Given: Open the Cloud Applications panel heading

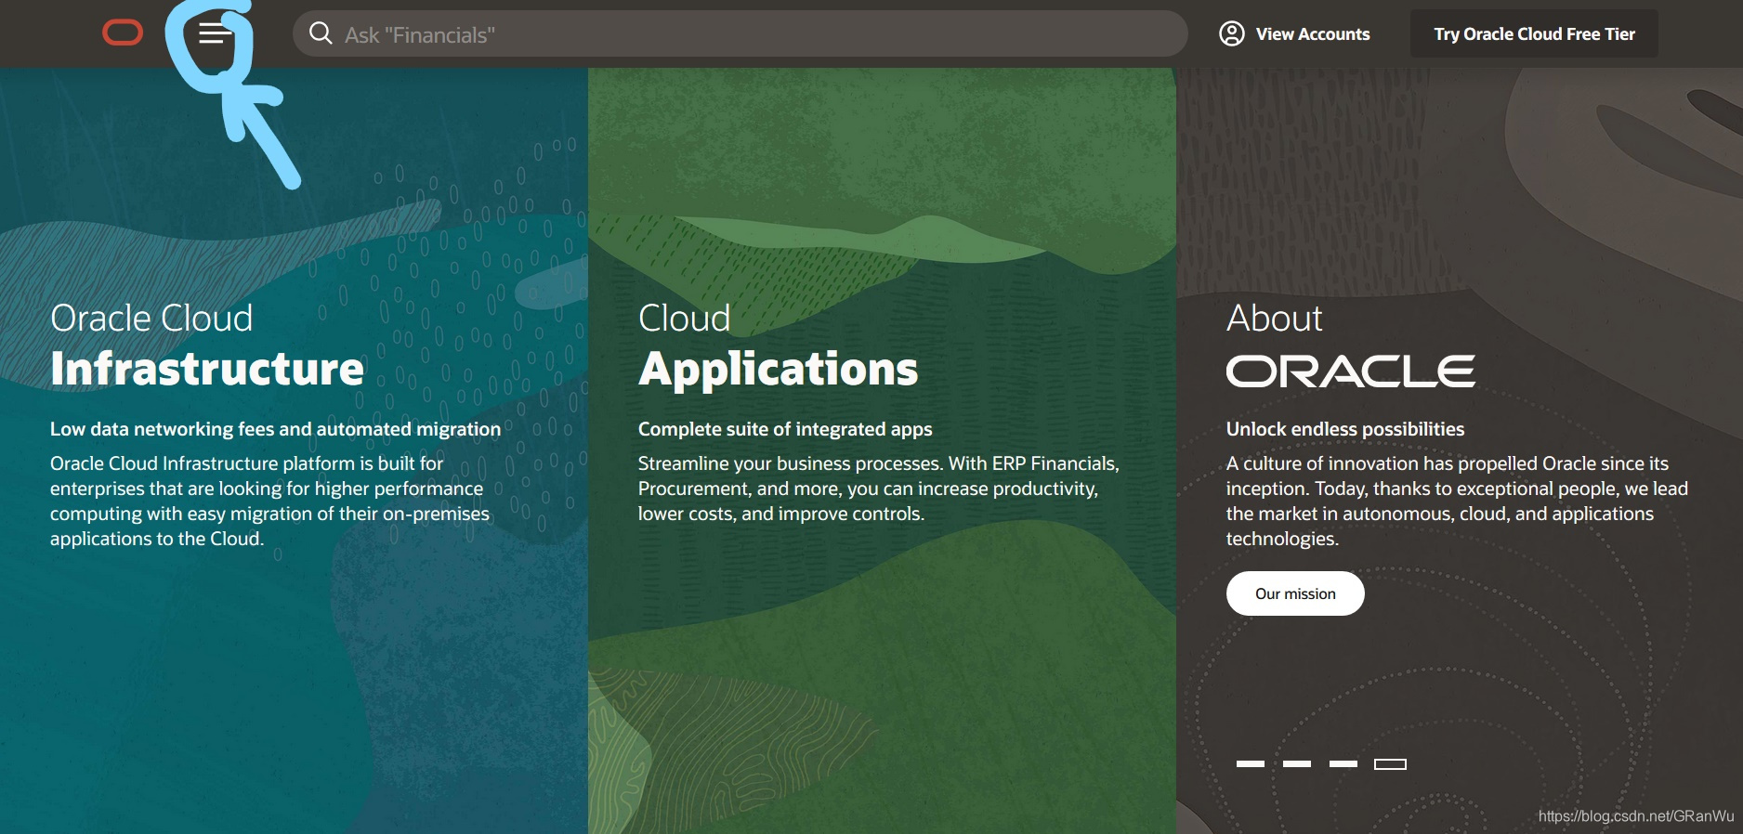Looking at the screenshot, I should (x=778, y=345).
